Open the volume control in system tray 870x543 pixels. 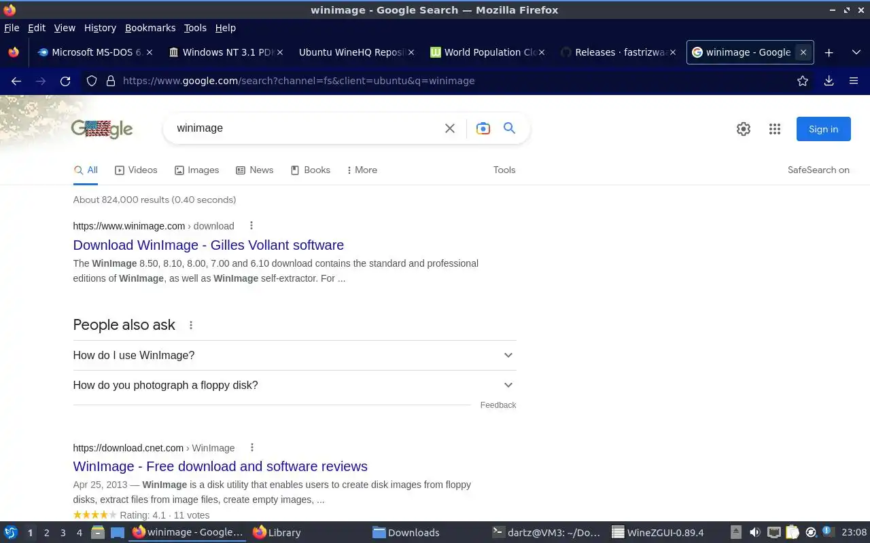(x=755, y=532)
